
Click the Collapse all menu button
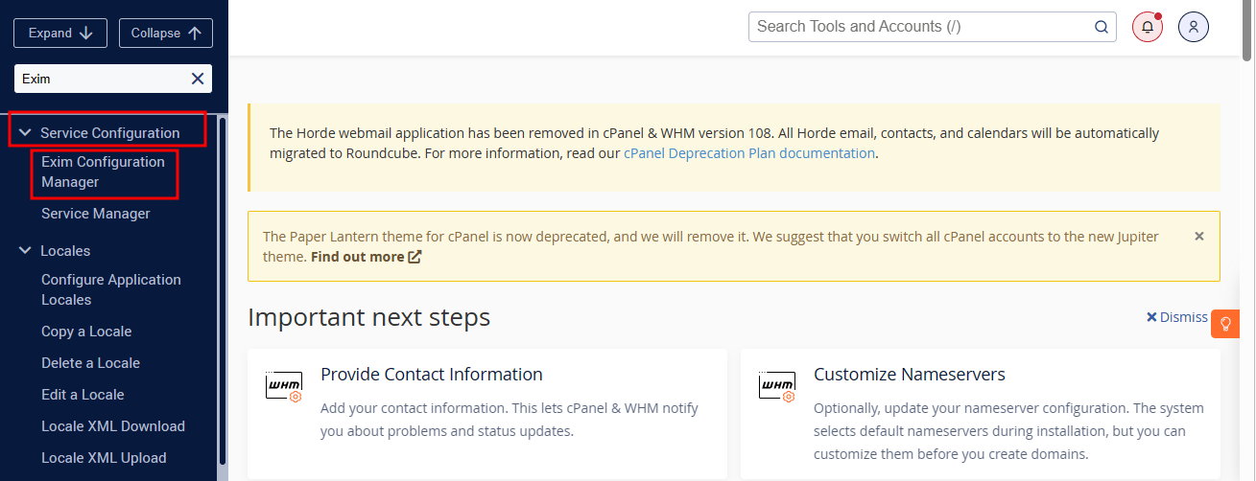pyautogui.click(x=166, y=33)
